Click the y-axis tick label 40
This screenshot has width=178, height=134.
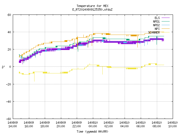tap(9, 32)
